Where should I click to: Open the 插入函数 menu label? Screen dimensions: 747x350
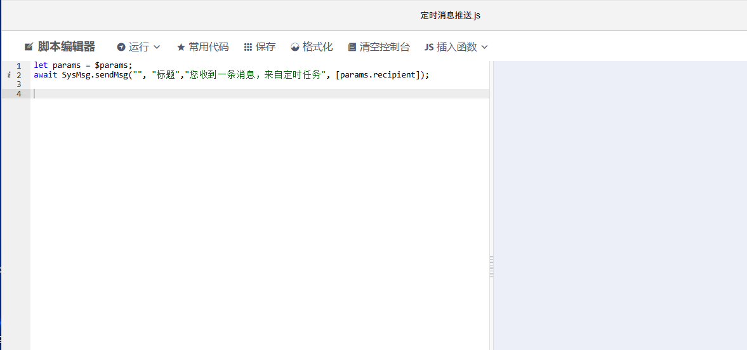point(457,47)
